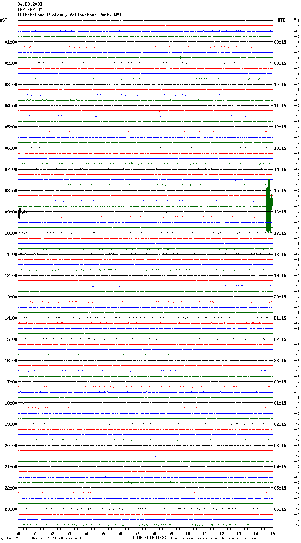This screenshot has height=543, width=301.
Task: Select the 14:00 MST time label
Action: [x=11, y=318]
